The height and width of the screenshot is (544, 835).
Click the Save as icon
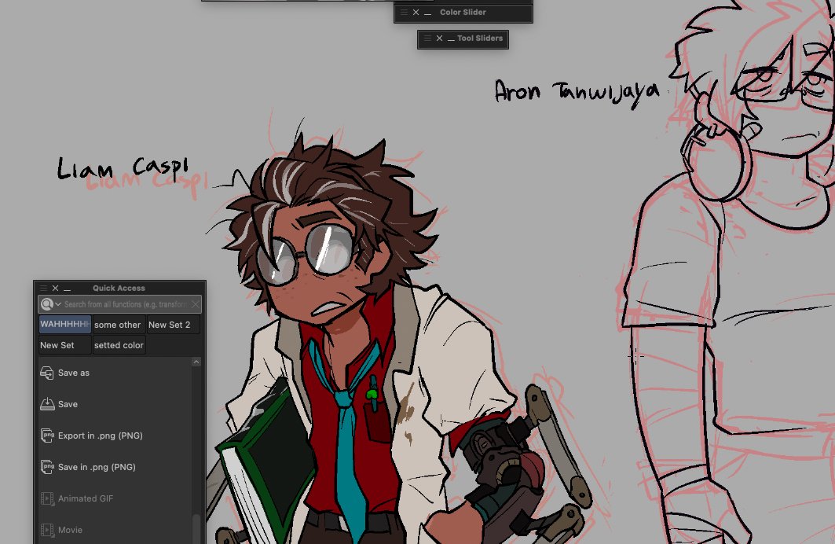(47, 373)
